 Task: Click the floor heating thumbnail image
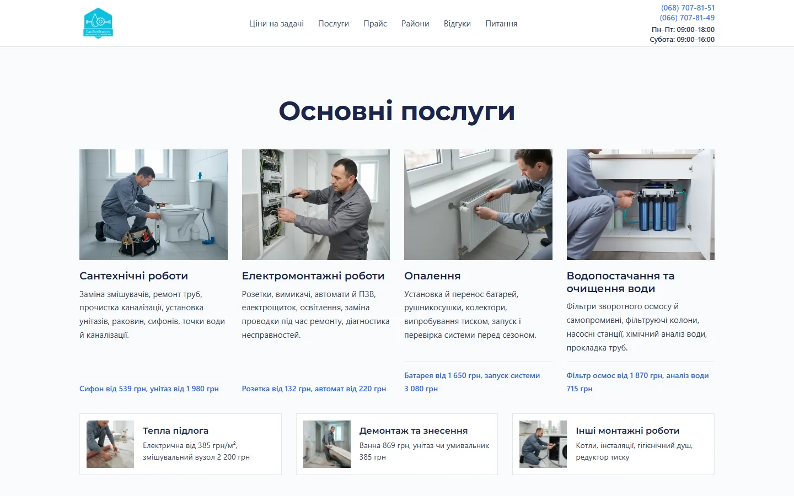[110, 444]
